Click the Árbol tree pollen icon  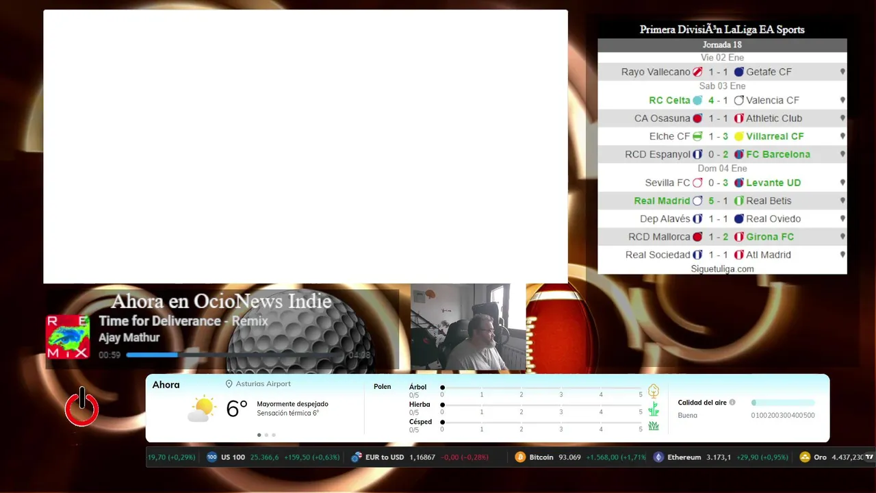654,391
